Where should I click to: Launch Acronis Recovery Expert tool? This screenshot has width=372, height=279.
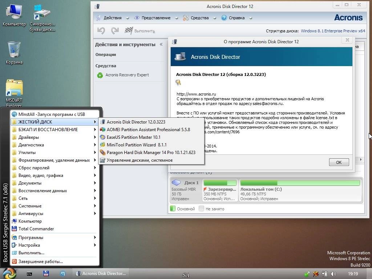123,75
